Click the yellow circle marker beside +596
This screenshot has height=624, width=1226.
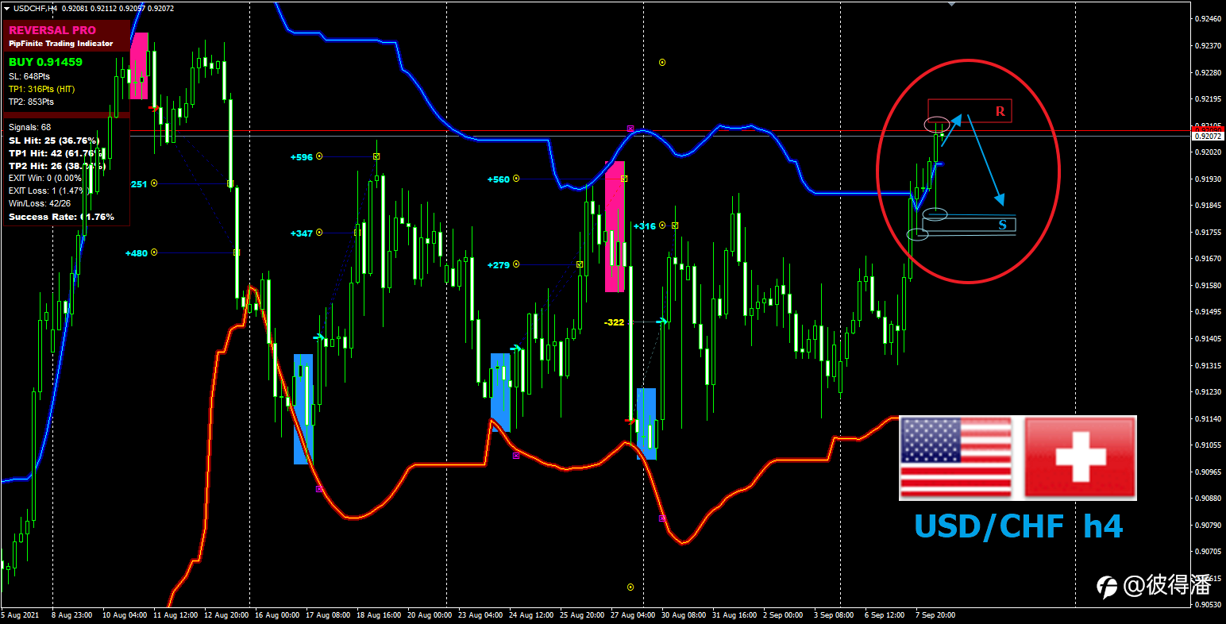click(x=319, y=156)
